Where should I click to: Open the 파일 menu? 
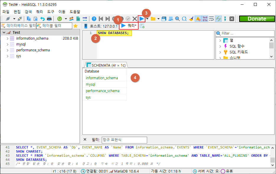click(x=6, y=12)
